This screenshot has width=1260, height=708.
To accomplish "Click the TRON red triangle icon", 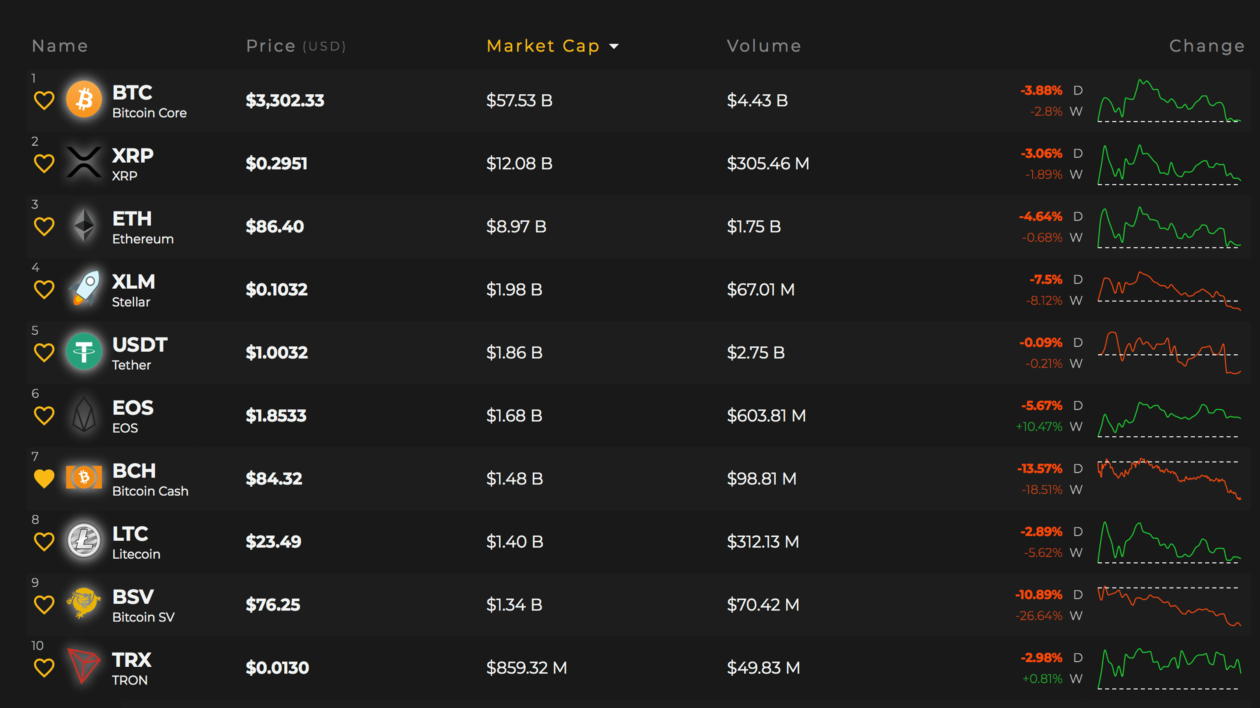I will [83, 666].
